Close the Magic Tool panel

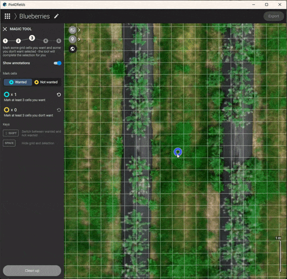pos(5,29)
